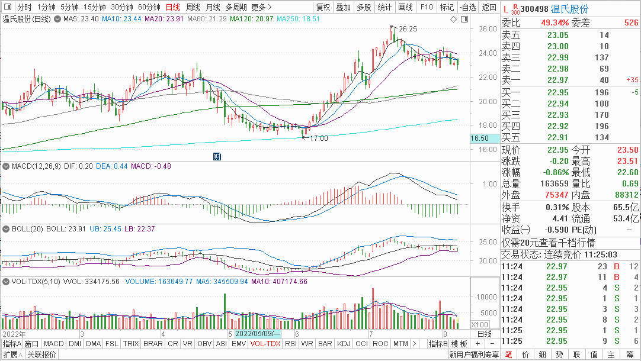
Task: Click the 仅需20元查看千档行情 offer link
Action: tap(549, 243)
